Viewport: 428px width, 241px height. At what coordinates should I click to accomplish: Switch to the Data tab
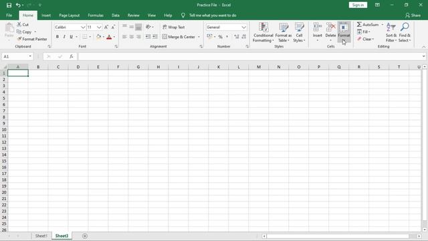click(116, 15)
